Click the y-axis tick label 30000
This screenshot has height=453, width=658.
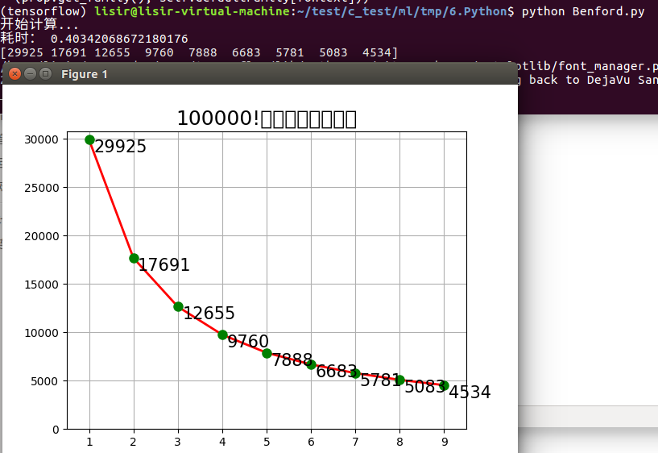(42, 139)
